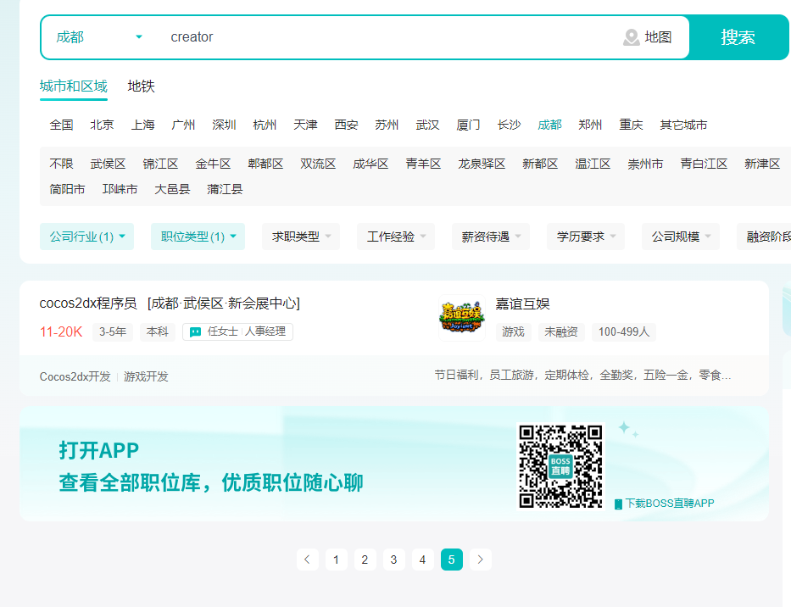The height and width of the screenshot is (607, 791).
Task: Click the 搜索 button
Action: point(738,37)
